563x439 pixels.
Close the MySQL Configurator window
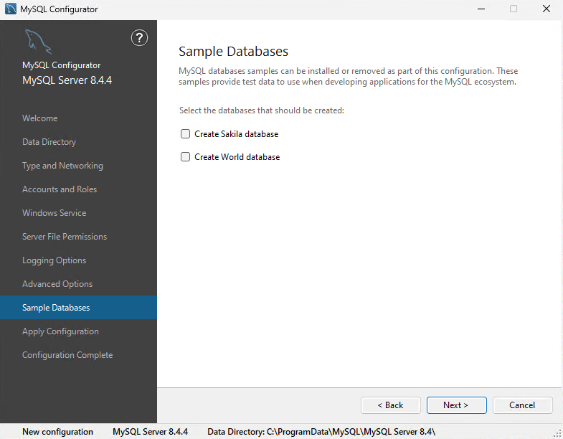point(547,9)
